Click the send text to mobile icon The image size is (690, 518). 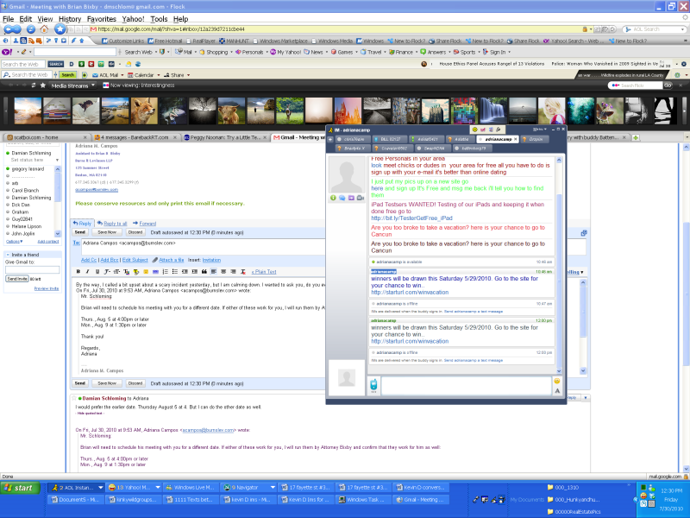click(x=373, y=385)
